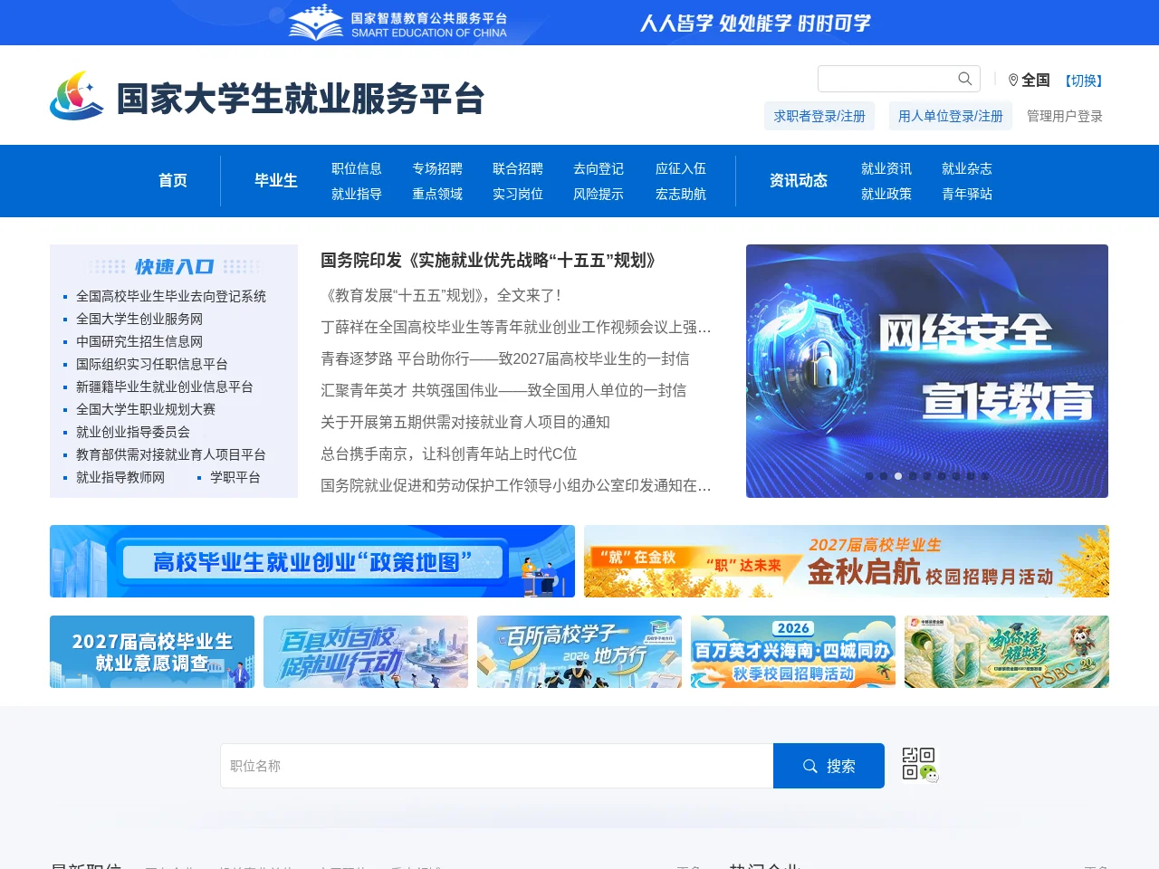Click the platform logo next to 国家大学生就业服务平台

(77, 95)
